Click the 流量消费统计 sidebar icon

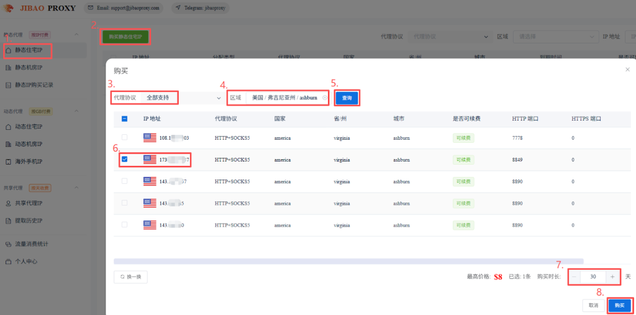click(x=9, y=244)
